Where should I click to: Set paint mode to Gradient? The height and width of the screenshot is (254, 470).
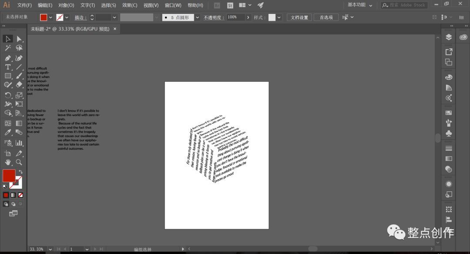click(13, 195)
